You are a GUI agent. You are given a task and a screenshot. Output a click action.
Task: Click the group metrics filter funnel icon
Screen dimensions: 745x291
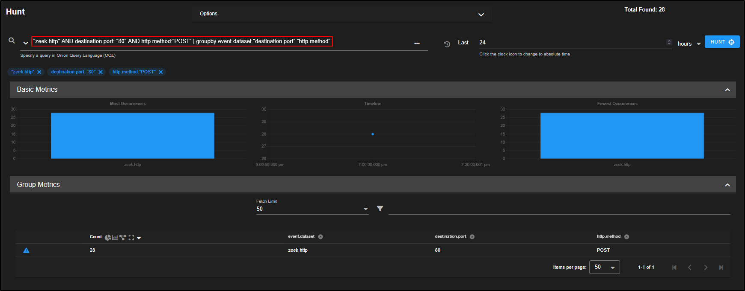(x=380, y=209)
